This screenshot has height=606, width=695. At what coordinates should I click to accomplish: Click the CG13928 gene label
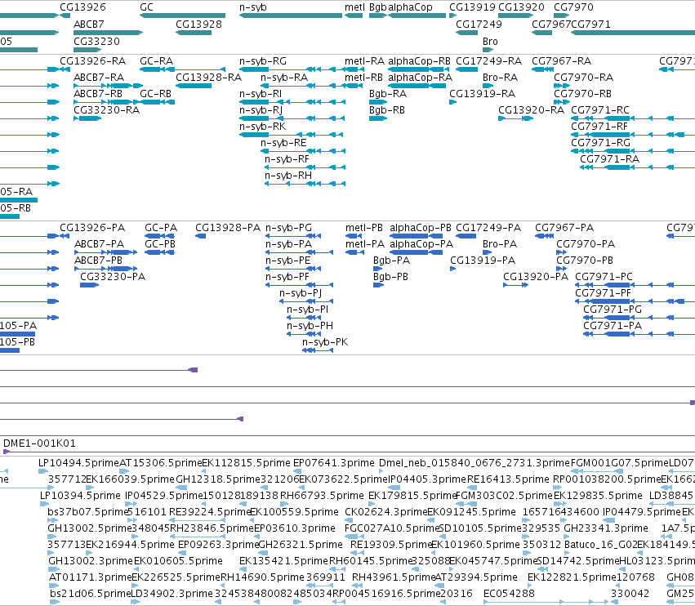[x=198, y=24]
